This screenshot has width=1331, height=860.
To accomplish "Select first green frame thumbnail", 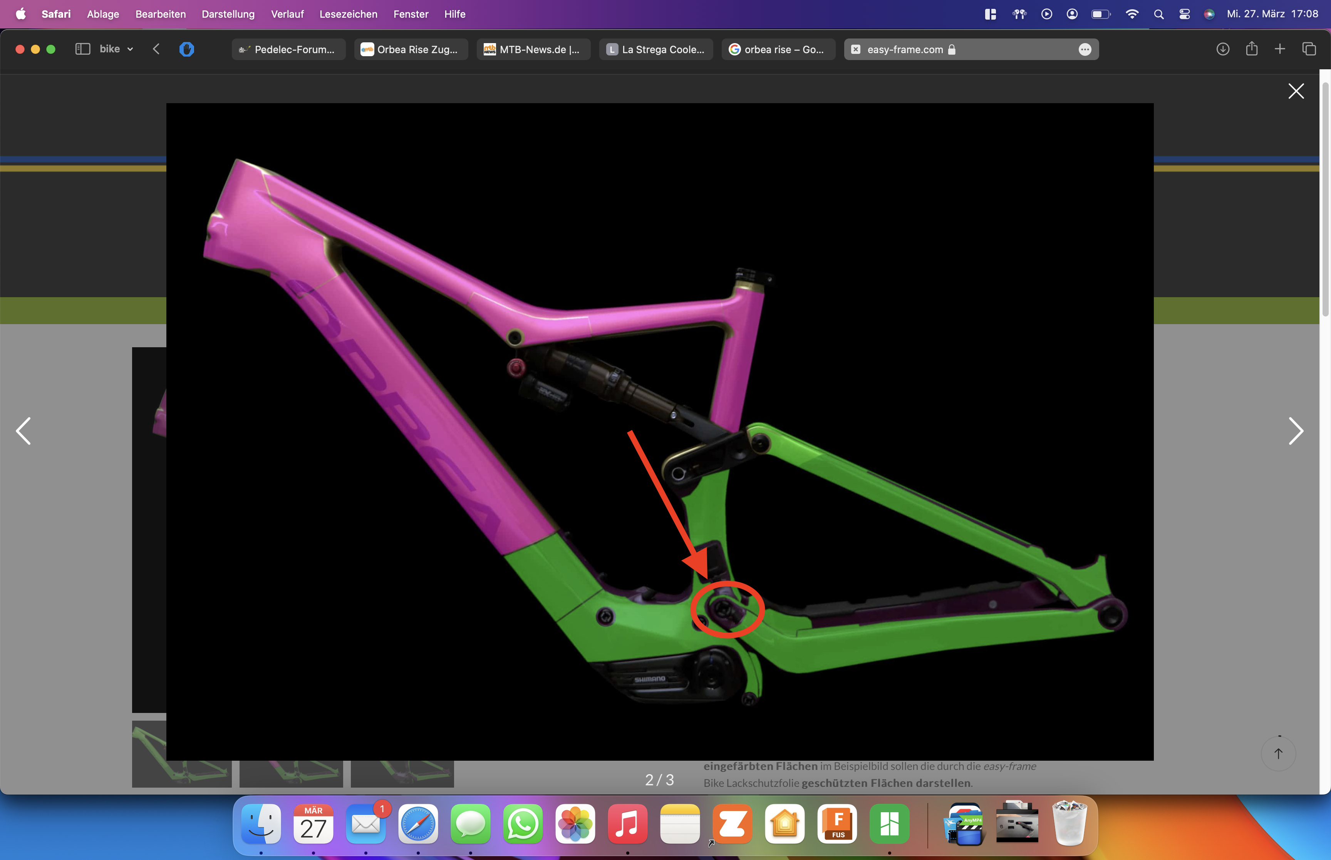I will 181,773.
